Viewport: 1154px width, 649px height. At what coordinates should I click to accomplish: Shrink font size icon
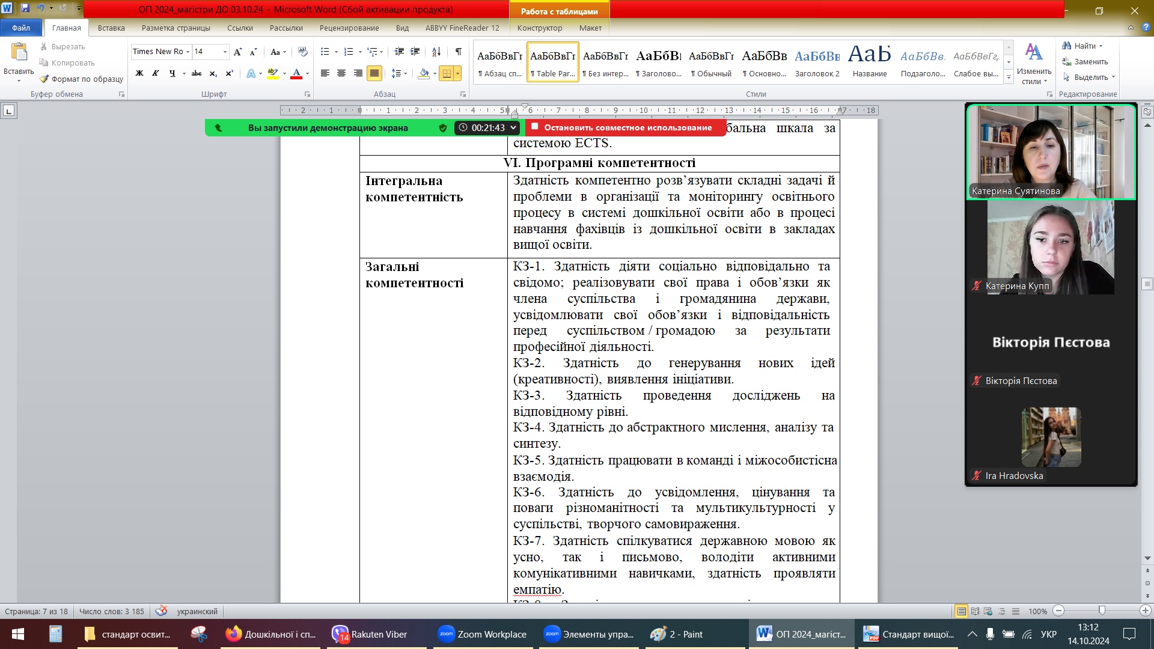254,52
